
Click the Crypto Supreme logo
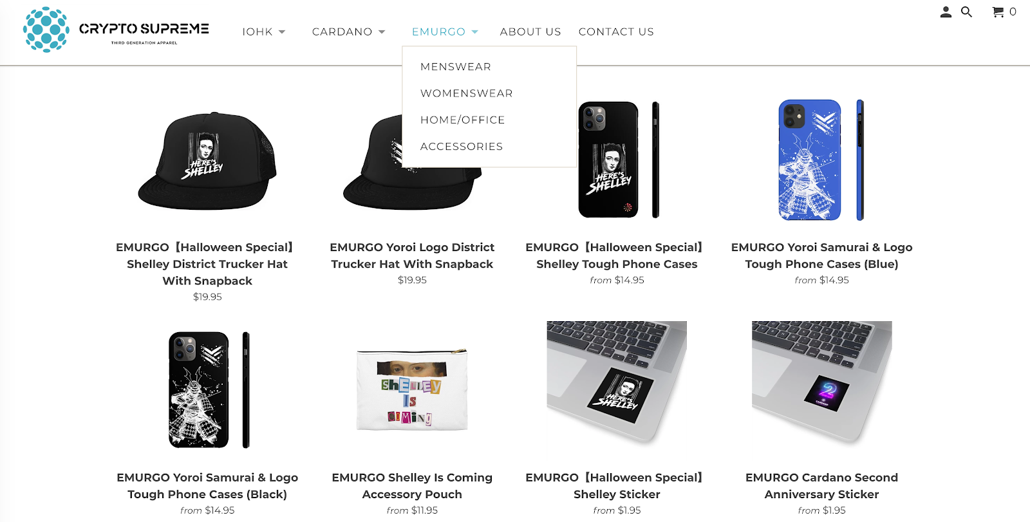116,30
